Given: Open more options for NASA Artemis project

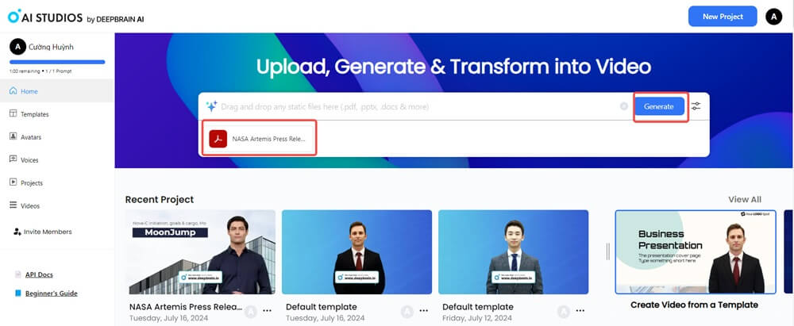Looking at the screenshot, I should [267, 311].
